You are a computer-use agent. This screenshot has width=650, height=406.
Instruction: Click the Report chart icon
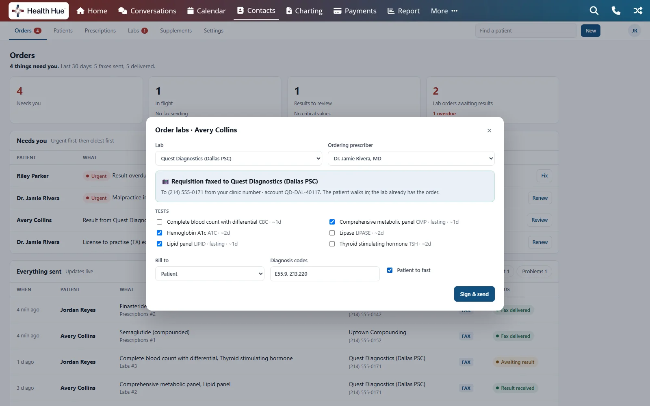[391, 11]
